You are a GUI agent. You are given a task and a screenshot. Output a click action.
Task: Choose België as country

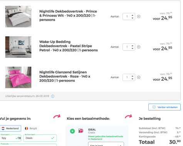point(31,128)
